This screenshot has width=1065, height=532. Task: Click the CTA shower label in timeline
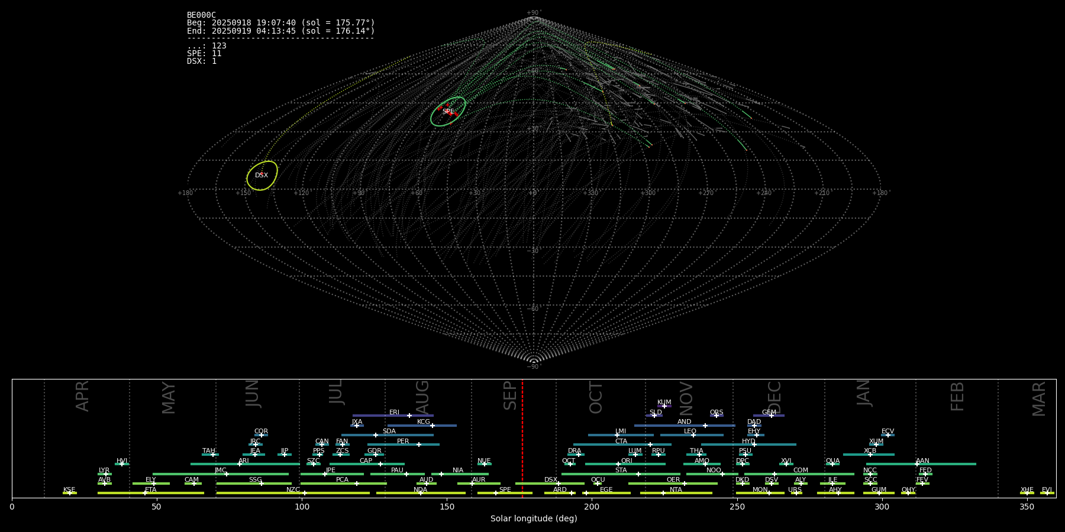621,442
